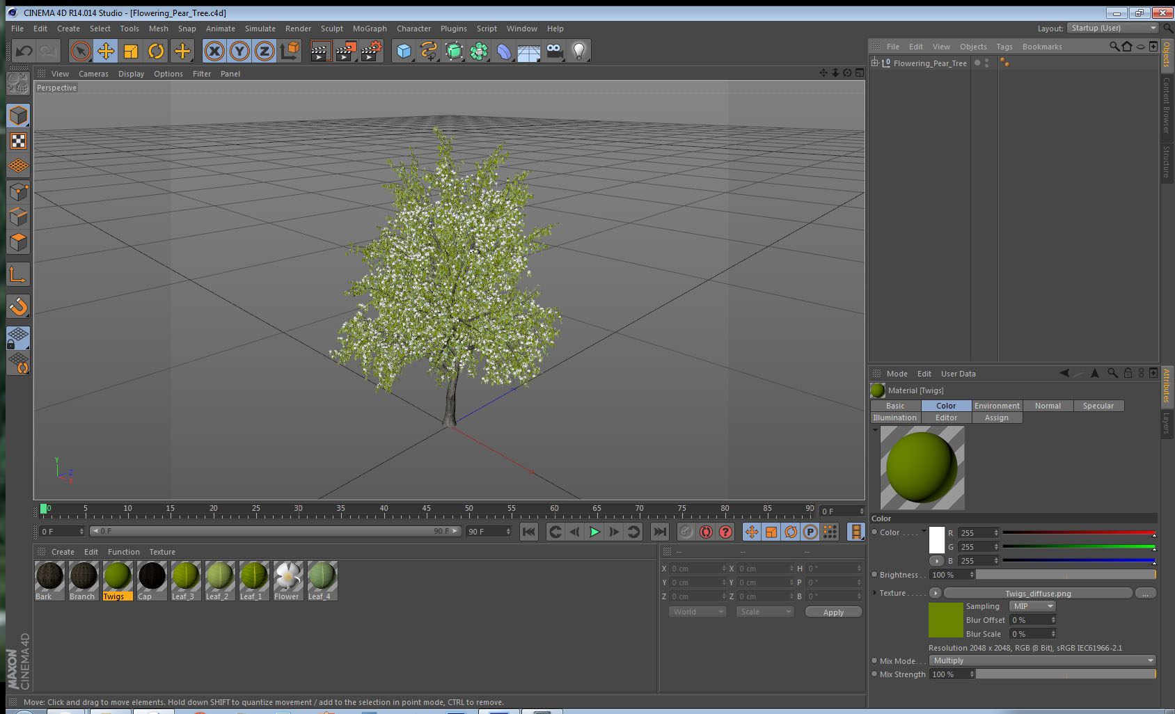The width and height of the screenshot is (1175, 714).
Task: Select the Leaf_4 material thumbnail
Action: [322, 580]
